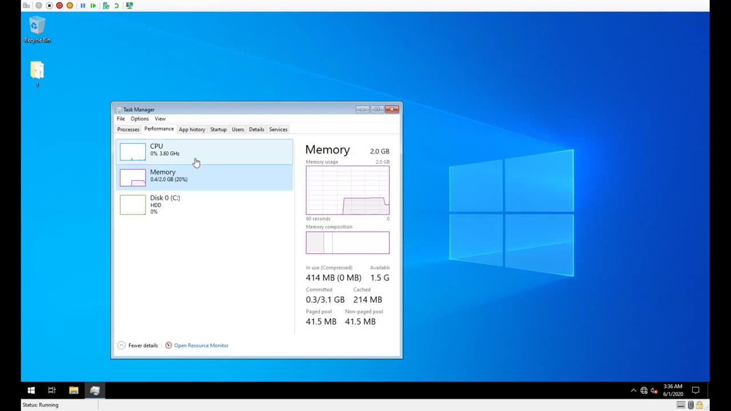Image resolution: width=731 pixels, height=411 pixels.
Task: Switch to the App history tab
Action: click(x=192, y=130)
